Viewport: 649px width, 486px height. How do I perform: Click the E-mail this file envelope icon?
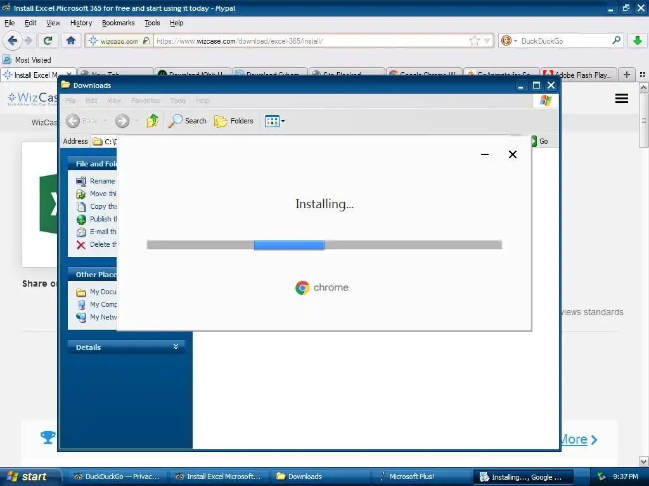(81, 232)
